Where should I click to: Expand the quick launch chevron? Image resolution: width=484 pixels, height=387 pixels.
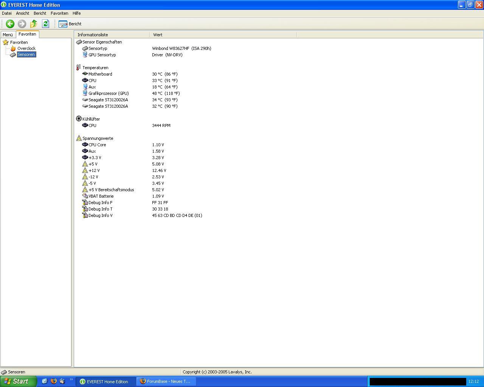[x=71, y=380]
